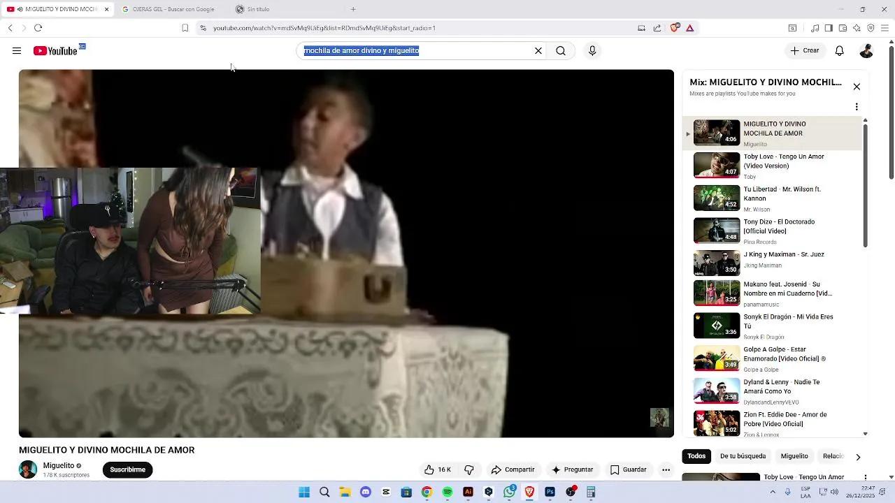Share this page from address bar
The height and width of the screenshot is (503, 895).
[657, 28]
